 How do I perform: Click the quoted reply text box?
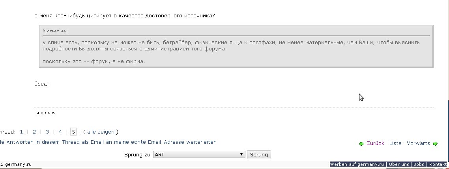pyautogui.click(x=236, y=46)
